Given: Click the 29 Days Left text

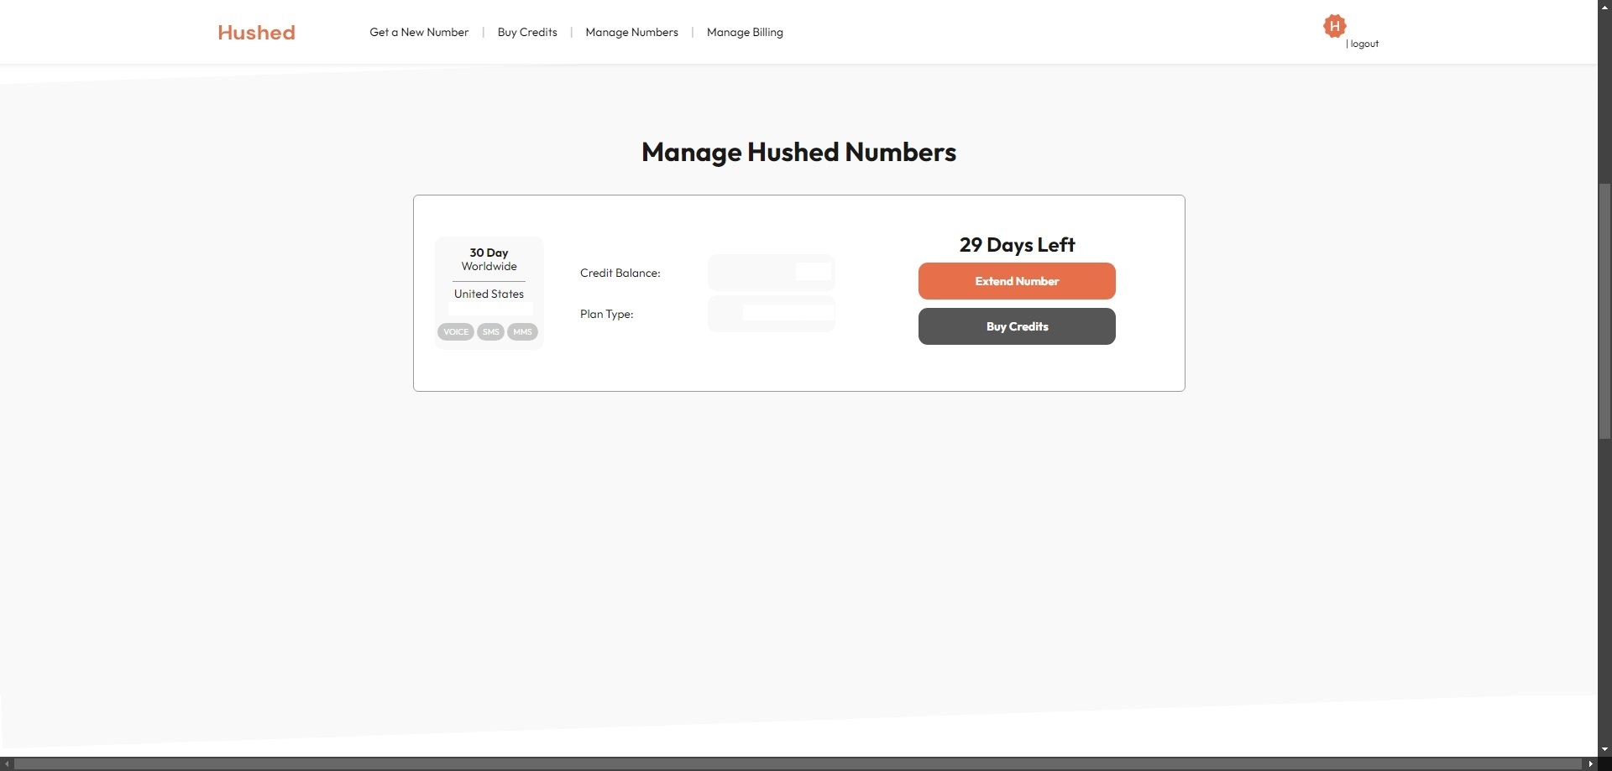Looking at the screenshot, I should click(1017, 245).
